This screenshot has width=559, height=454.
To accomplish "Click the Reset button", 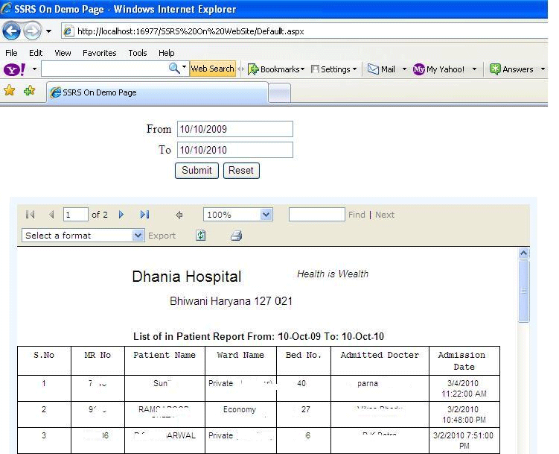I will coord(241,171).
